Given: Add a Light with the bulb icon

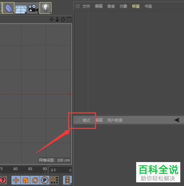Looking at the screenshot, I should tap(46, 8).
